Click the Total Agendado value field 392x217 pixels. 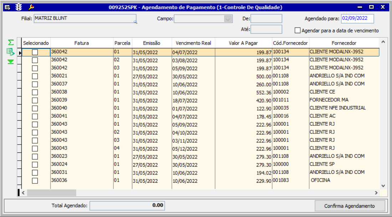127,206
